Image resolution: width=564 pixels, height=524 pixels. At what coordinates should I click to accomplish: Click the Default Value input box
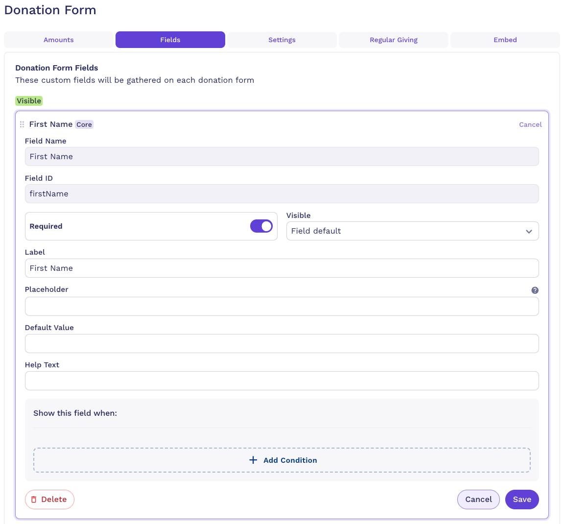tap(282, 344)
